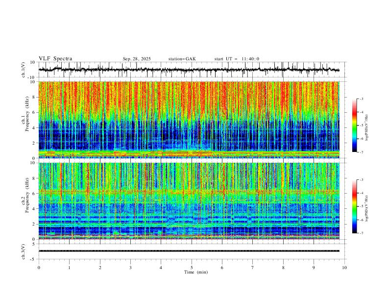This screenshot has height=300, width=388.
Task: Click the '-7' label on lower color bar
Action: coord(362,233)
